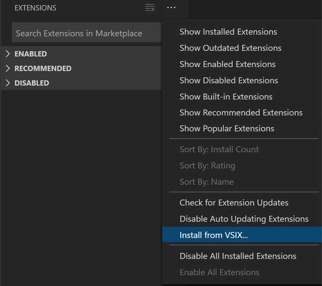The width and height of the screenshot is (322, 286).
Task: Click Sort By: Name option
Action: tap(242, 182)
